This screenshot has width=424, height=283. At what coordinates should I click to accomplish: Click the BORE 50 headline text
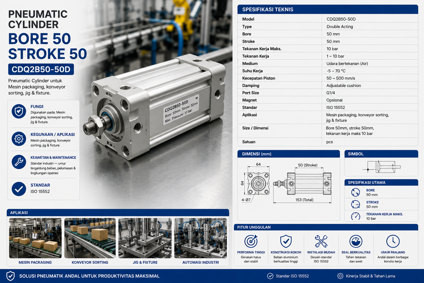click(x=39, y=39)
